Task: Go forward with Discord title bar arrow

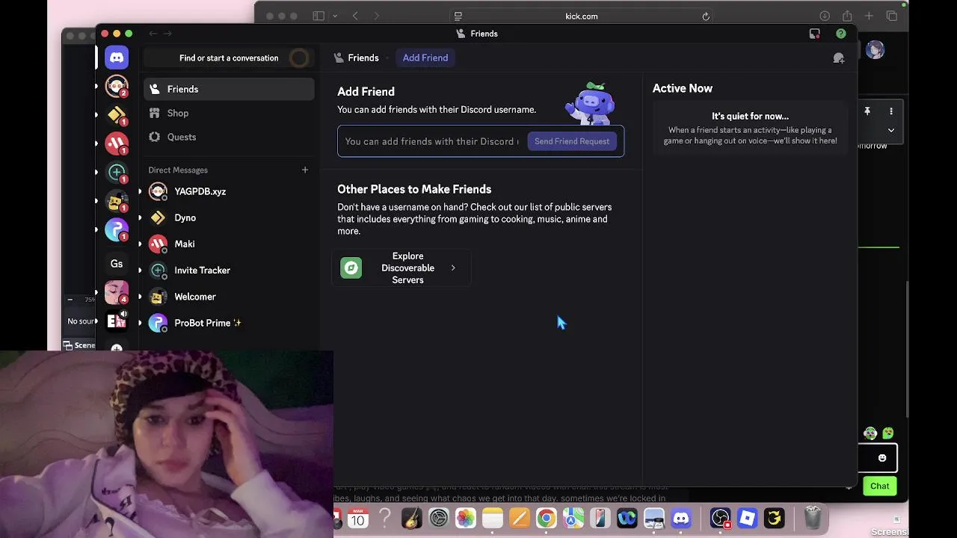Action: [x=167, y=34]
